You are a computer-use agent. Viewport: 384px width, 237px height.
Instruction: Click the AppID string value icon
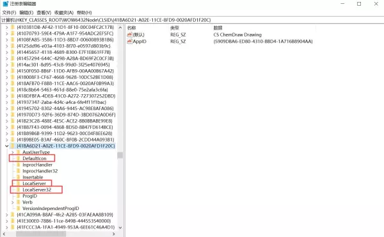[x=129, y=42]
